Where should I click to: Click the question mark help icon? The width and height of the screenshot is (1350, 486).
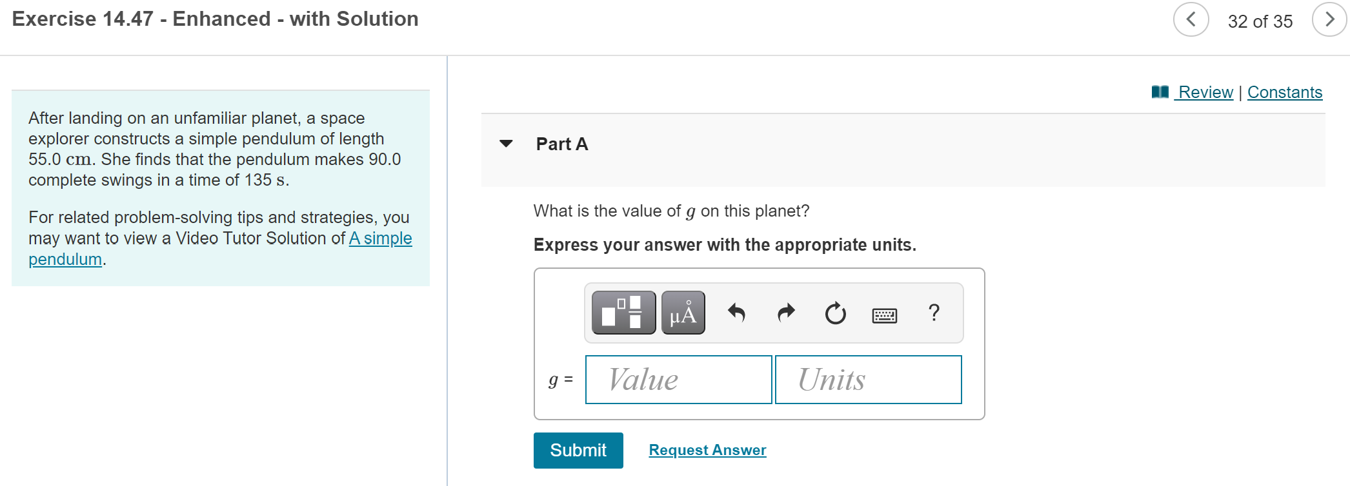[934, 313]
